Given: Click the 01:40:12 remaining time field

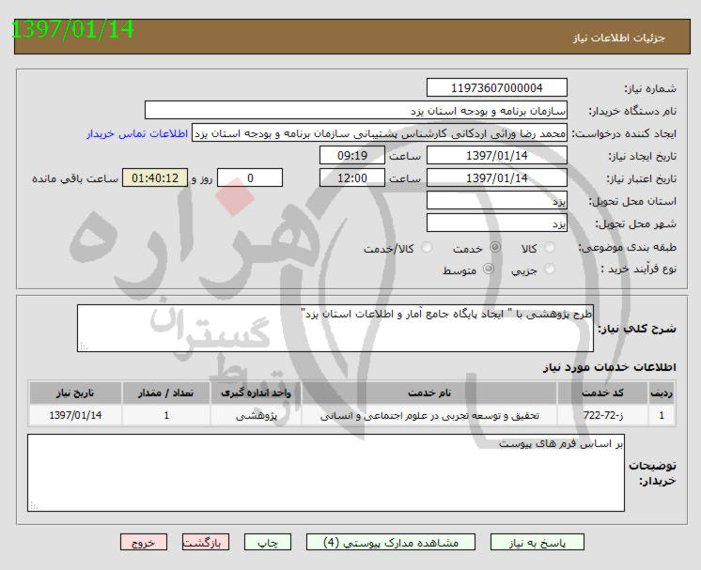Looking at the screenshot, I should point(155,177).
